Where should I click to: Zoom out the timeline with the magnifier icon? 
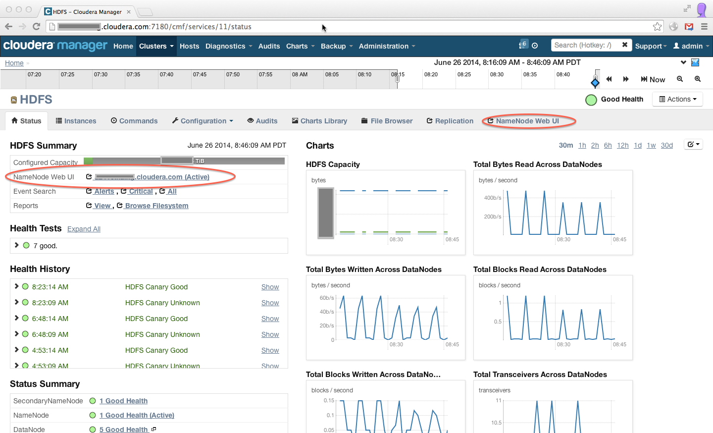tap(680, 79)
